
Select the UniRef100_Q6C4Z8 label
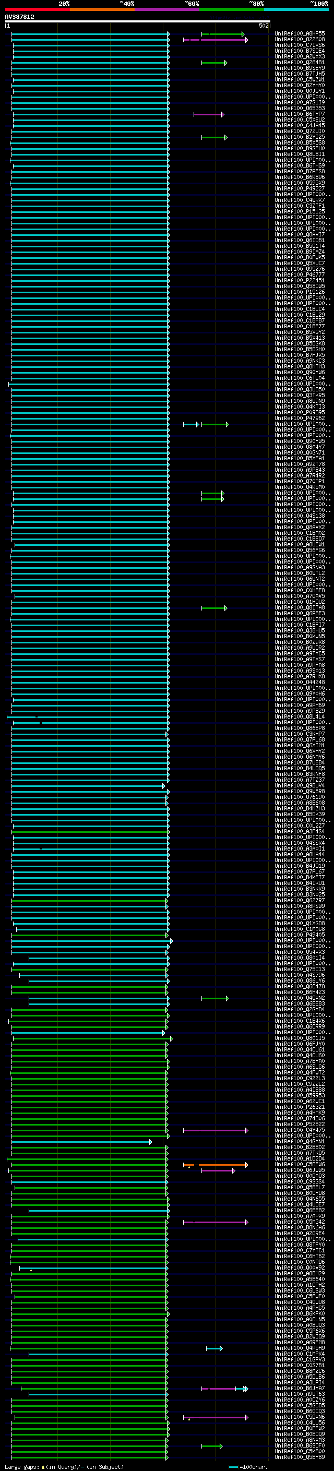[x=299, y=986]
